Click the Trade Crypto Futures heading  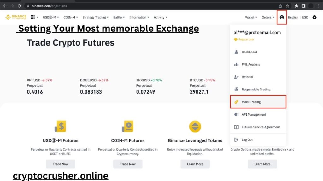click(x=71, y=43)
